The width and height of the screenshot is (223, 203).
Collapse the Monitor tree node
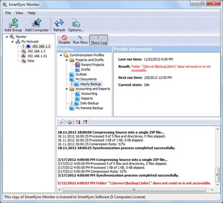[x=7, y=37]
